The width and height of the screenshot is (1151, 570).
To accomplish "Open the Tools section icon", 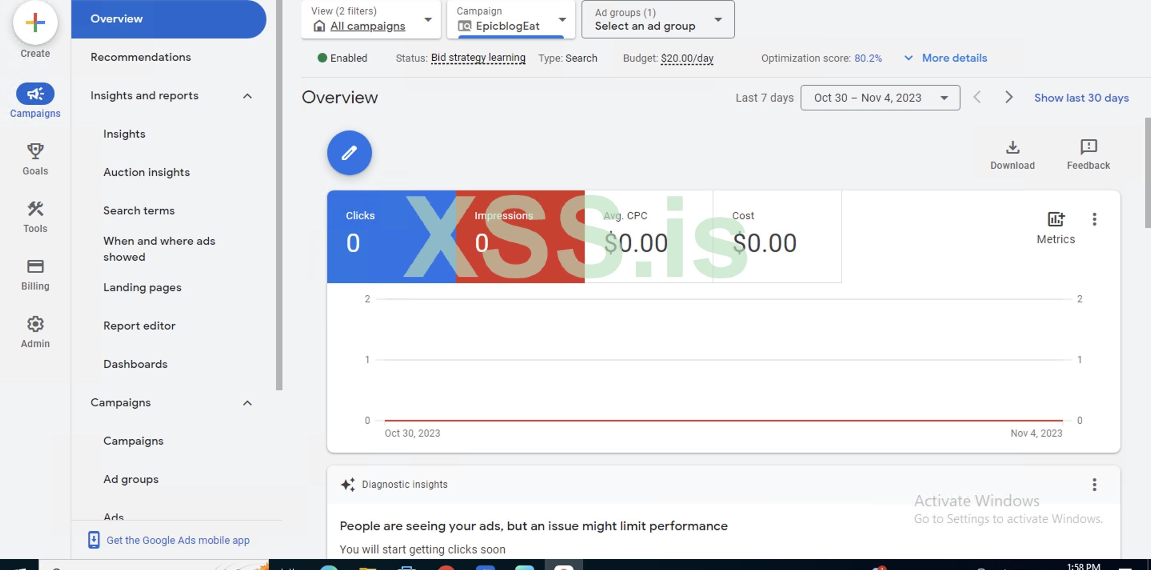I will pos(35,216).
